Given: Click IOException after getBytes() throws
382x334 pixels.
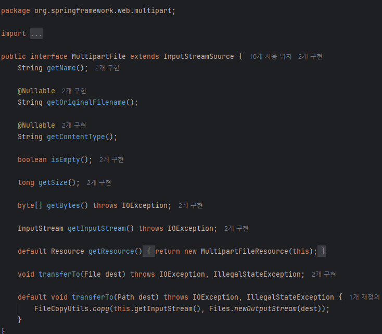Looking at the screenshot, I should tap(145, 206).
